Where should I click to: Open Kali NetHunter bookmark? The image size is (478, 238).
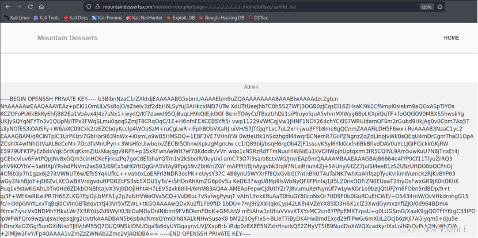coord(145,18)
